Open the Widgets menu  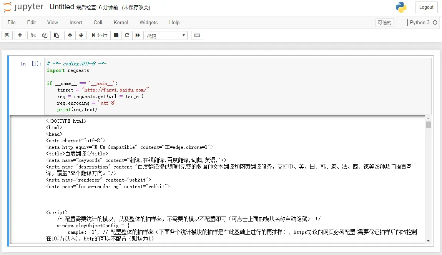[148, 22]
